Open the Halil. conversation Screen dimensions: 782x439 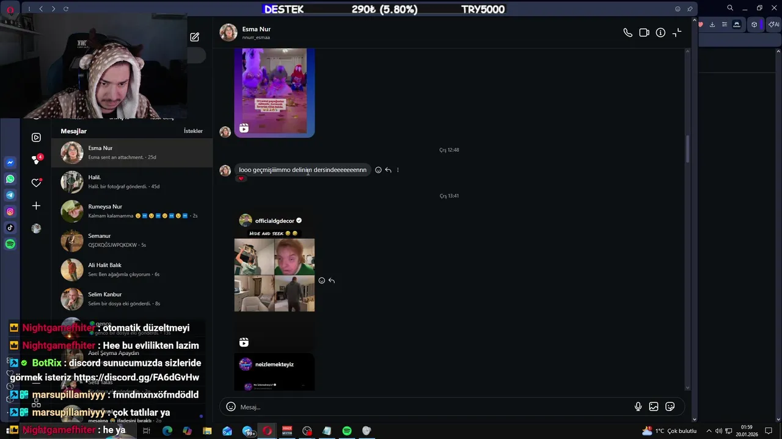click(x=132, y=182)
